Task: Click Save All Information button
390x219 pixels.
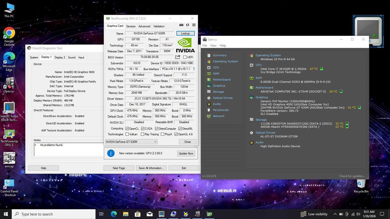Action: (x=151, y=168)
